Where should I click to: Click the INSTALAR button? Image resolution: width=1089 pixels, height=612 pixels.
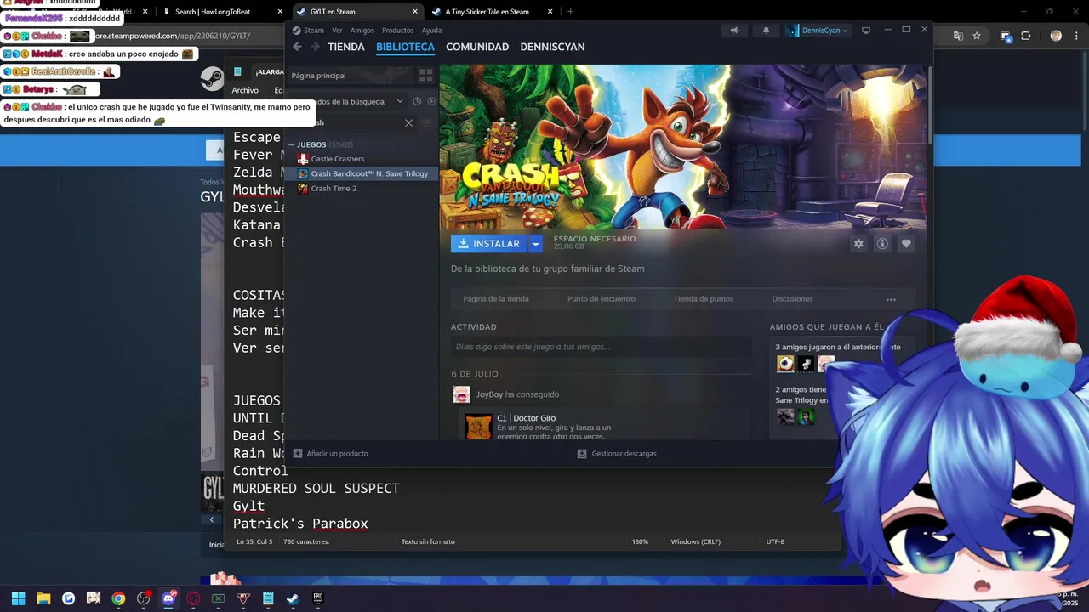[488, 244]
